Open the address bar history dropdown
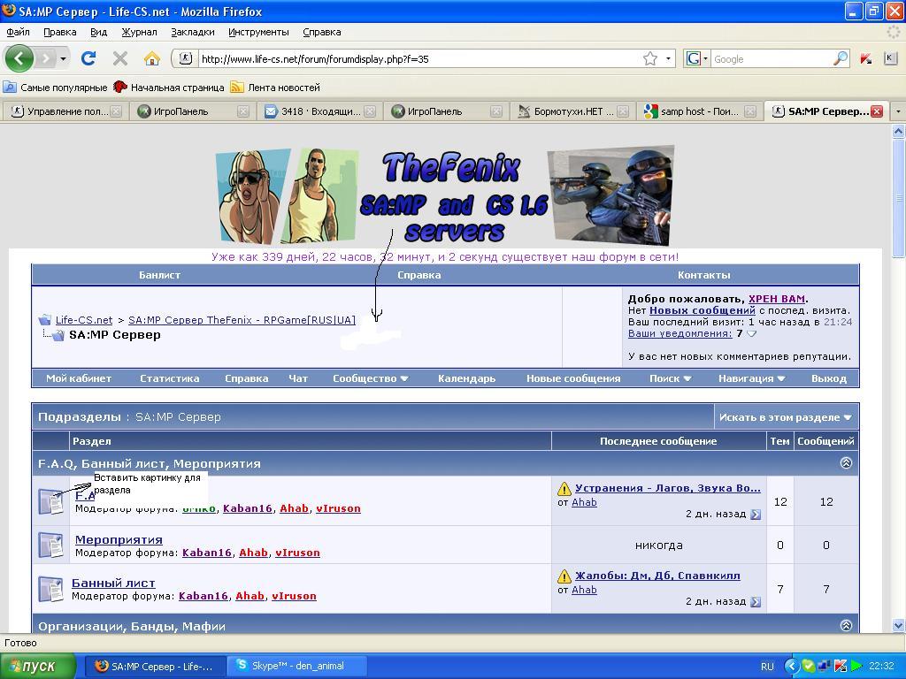 [x=668, y=58]
